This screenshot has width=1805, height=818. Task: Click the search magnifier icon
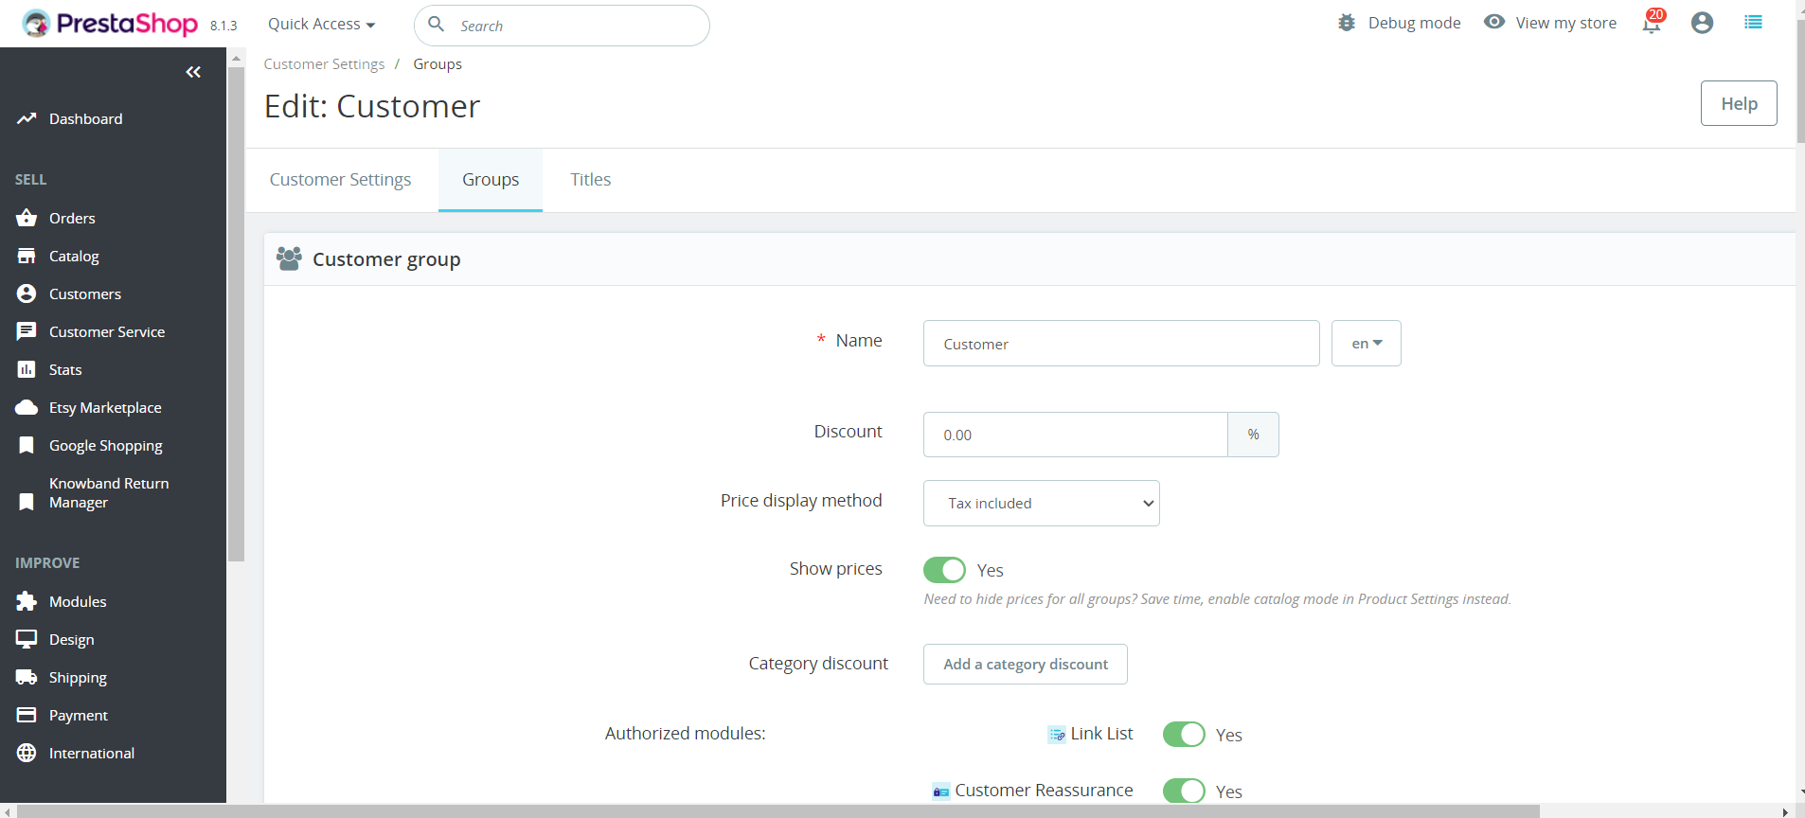point(437,24)
